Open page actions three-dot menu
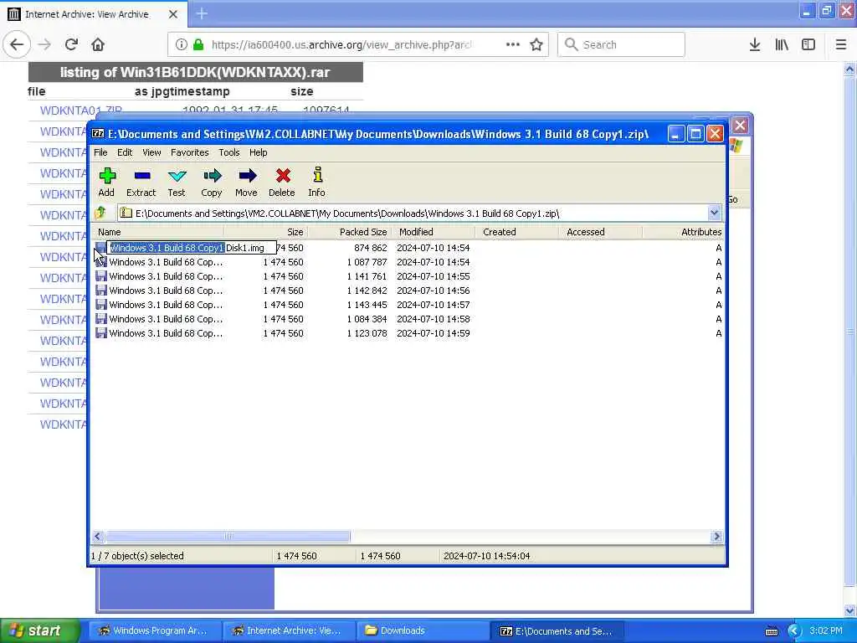 pos(513,44)
